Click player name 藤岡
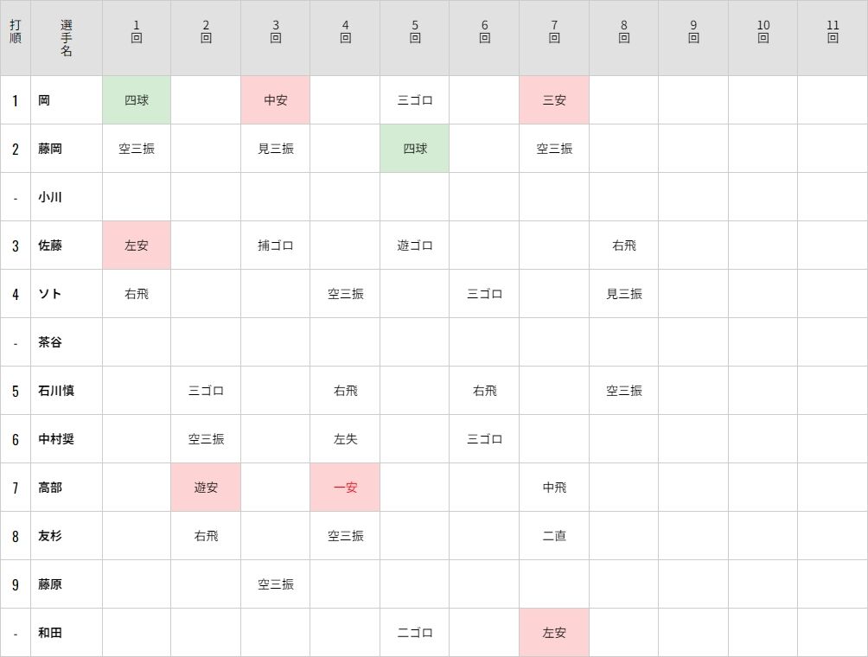The width and height of the screenshot is (868, 657). 50,149
